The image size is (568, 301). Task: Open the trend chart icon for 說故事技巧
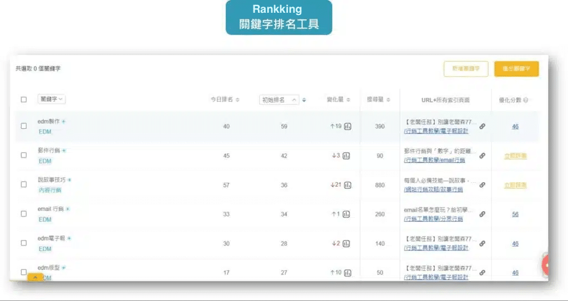[348, 185]
